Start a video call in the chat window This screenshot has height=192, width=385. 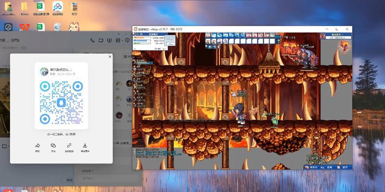pyautogui.click(x=101, y=40)
